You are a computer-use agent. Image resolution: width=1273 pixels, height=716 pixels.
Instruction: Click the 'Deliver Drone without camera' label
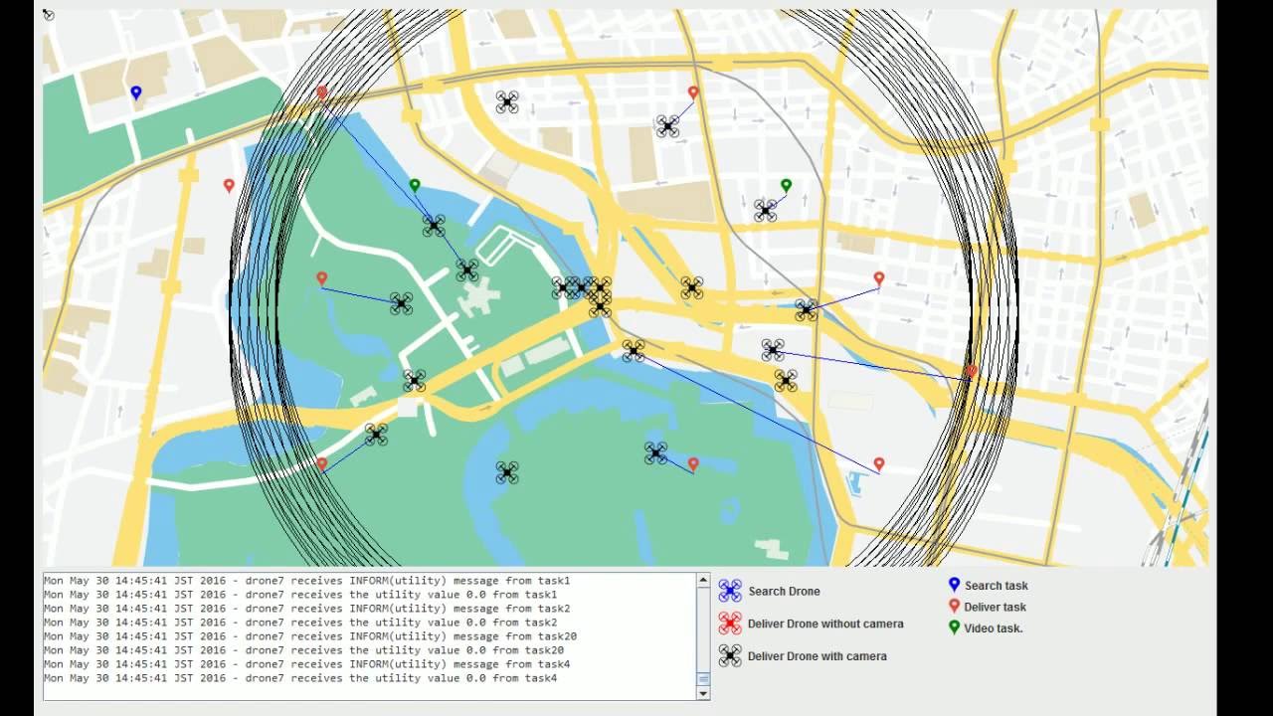coord(825,624)
